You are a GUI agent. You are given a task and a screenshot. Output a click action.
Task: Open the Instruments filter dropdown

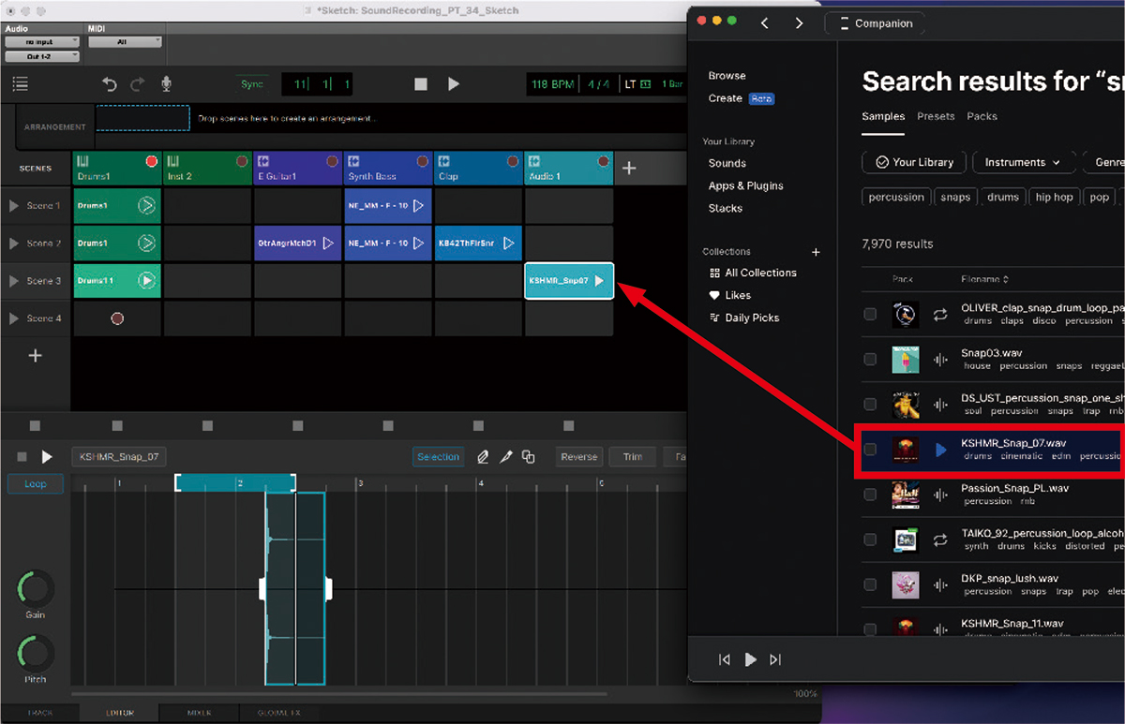click(x=1023, y=162)
